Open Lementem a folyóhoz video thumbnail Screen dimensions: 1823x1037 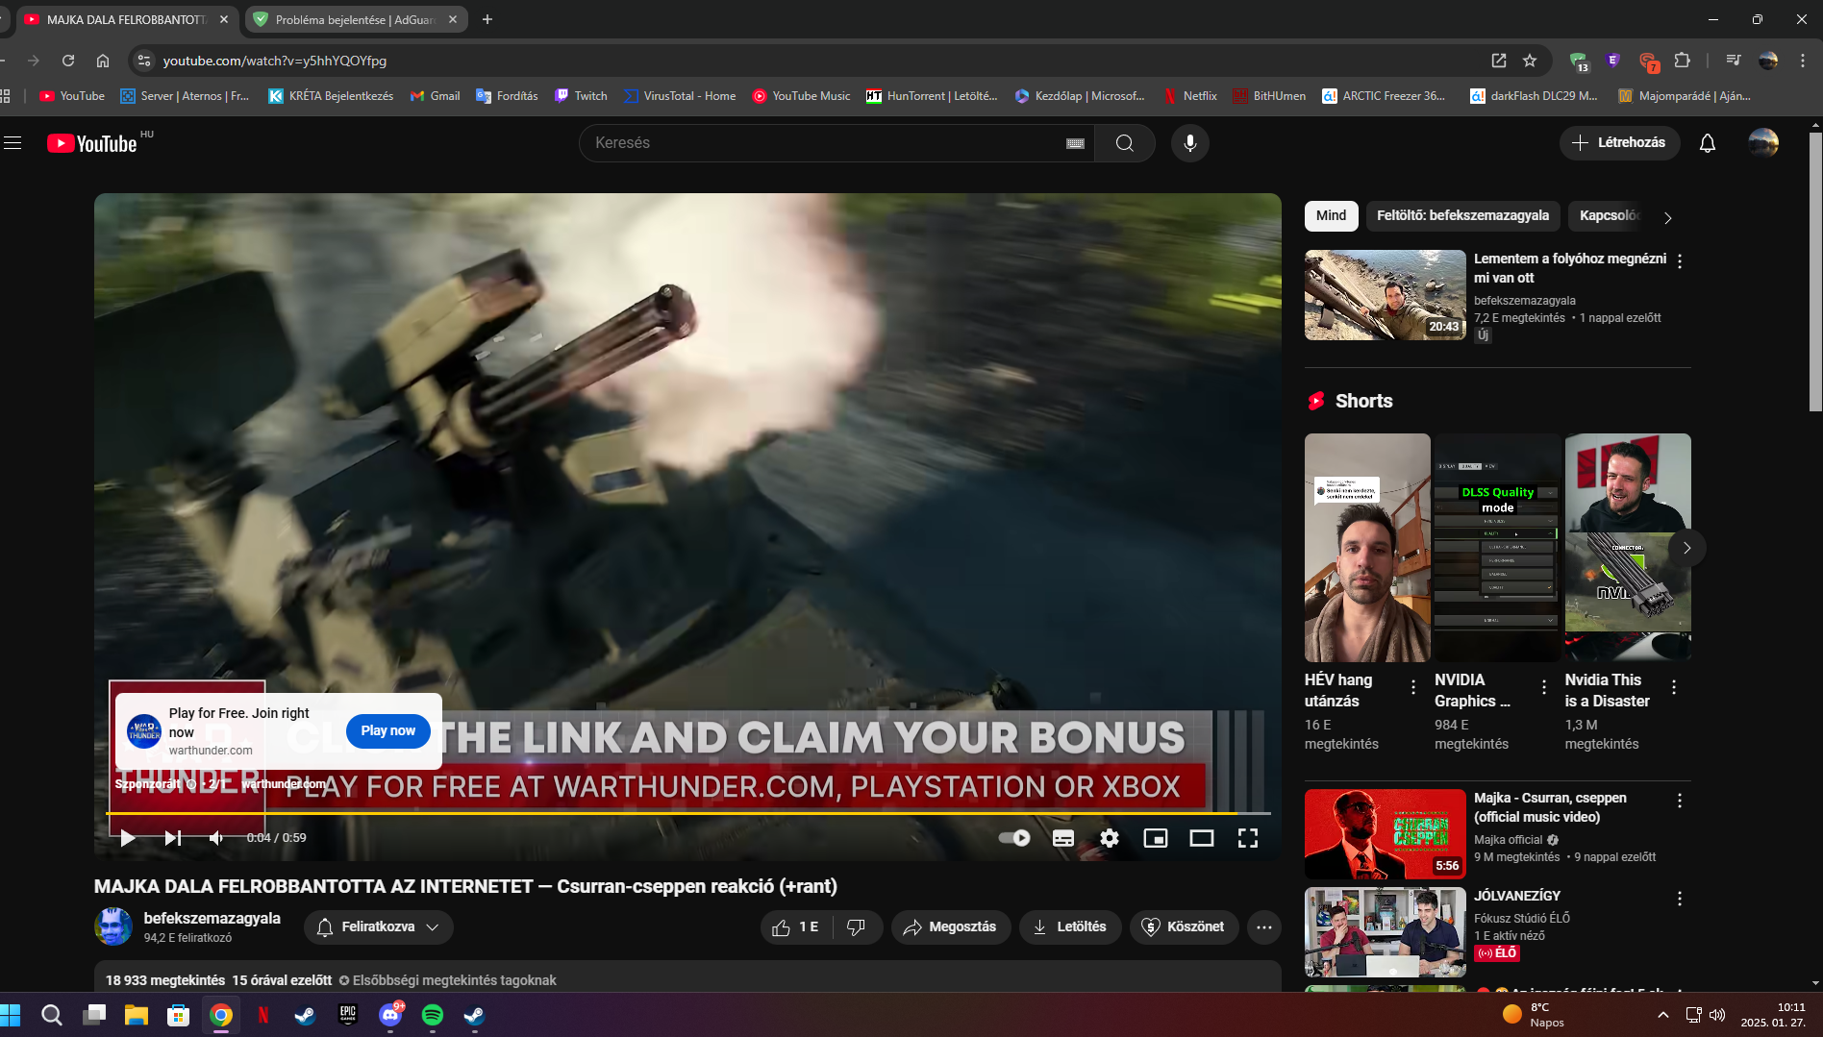tap(1385, 295)
